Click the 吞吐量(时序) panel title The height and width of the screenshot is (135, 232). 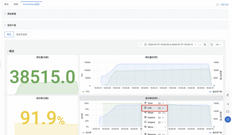click(x=151, y=57)
